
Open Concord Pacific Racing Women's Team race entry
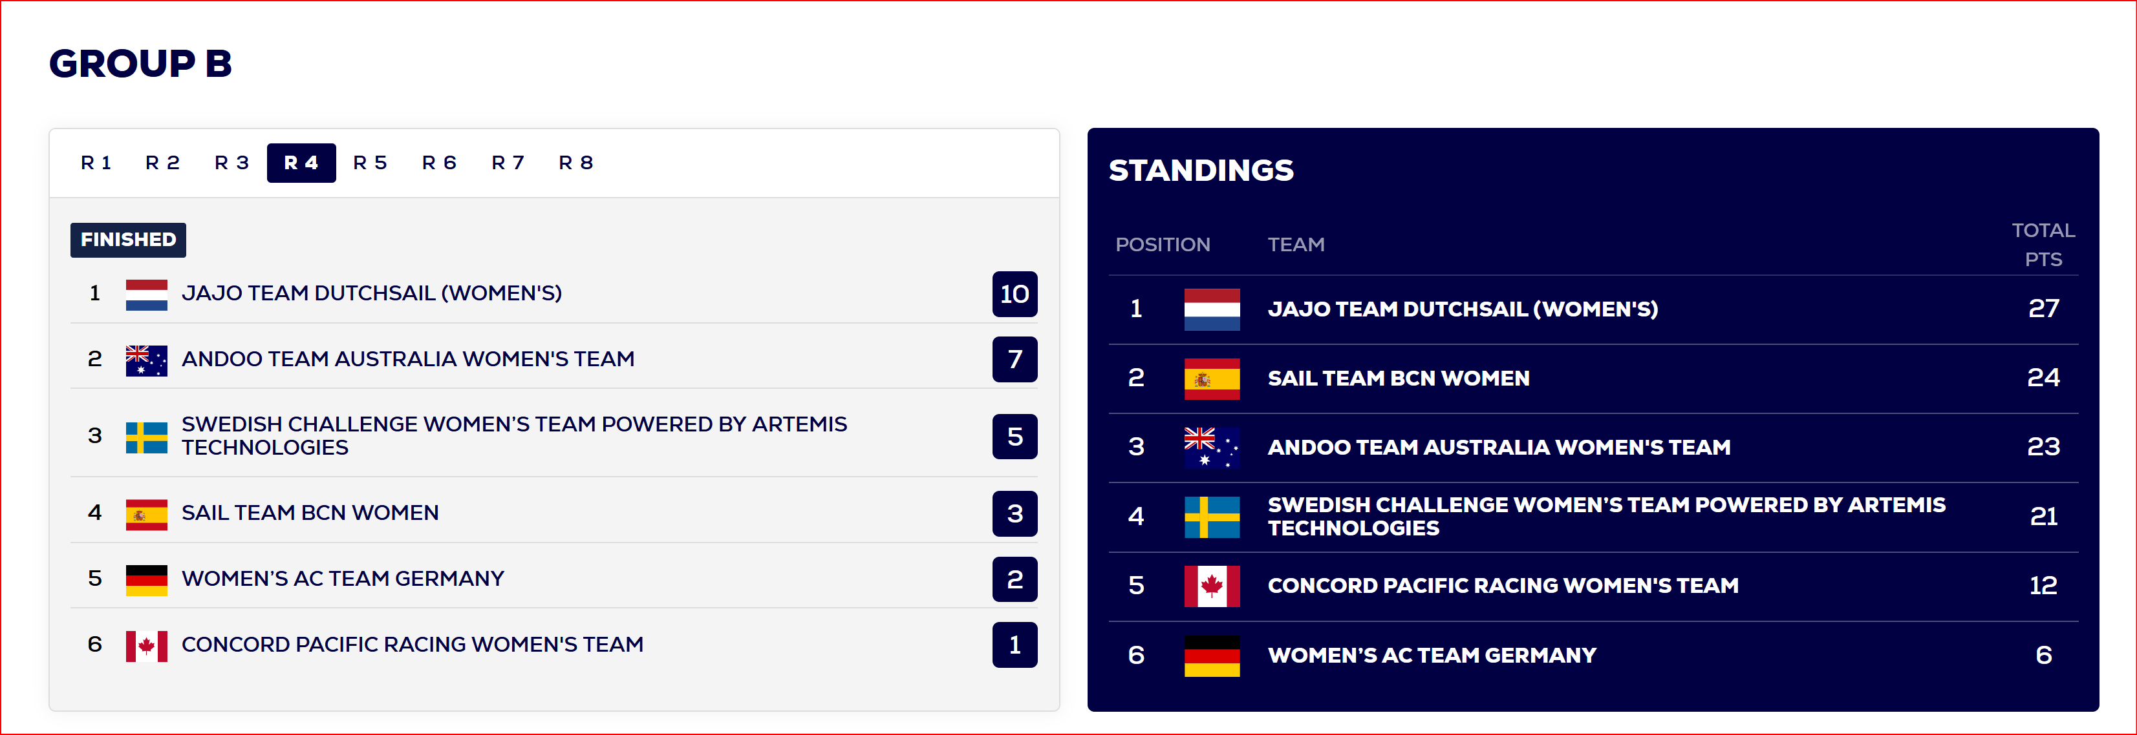coord(413,644)
